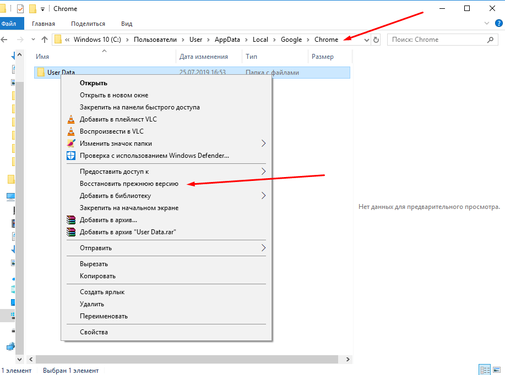Click 'AppData' breadcrumb segment
This screenshot has width=505, height=375.
(x=227, y=40)
